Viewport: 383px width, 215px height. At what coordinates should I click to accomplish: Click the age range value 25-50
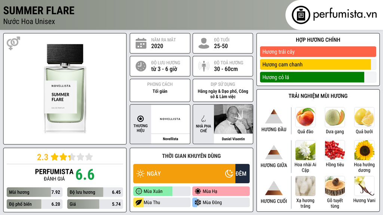tap(221, 46)
